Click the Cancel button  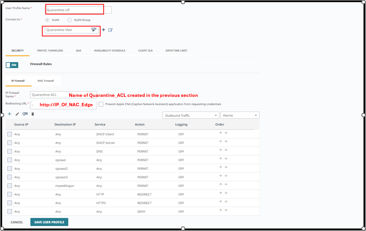(17, 222)
